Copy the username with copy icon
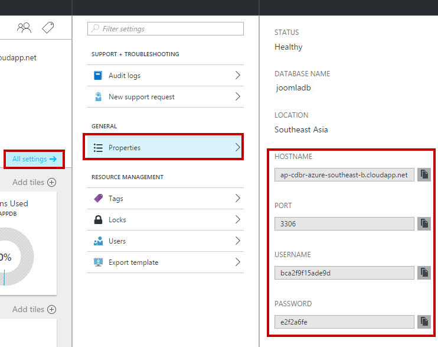 pos(424,273)
